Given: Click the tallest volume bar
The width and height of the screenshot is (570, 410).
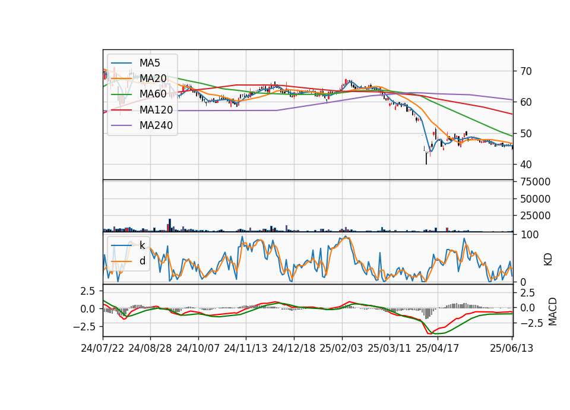Looking at the screenshot, I should click(x=170, y=225).
